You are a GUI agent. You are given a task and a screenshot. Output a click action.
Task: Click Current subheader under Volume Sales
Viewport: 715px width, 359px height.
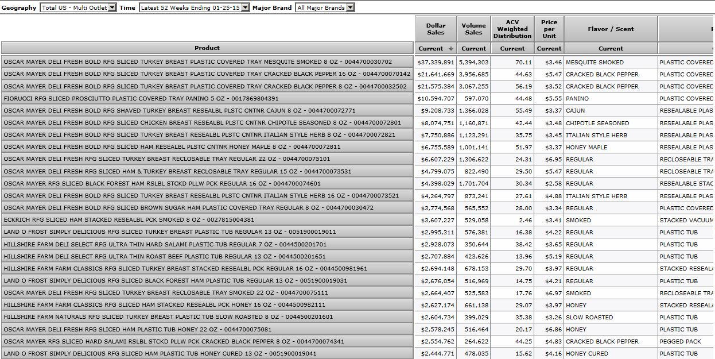(473, 49)
